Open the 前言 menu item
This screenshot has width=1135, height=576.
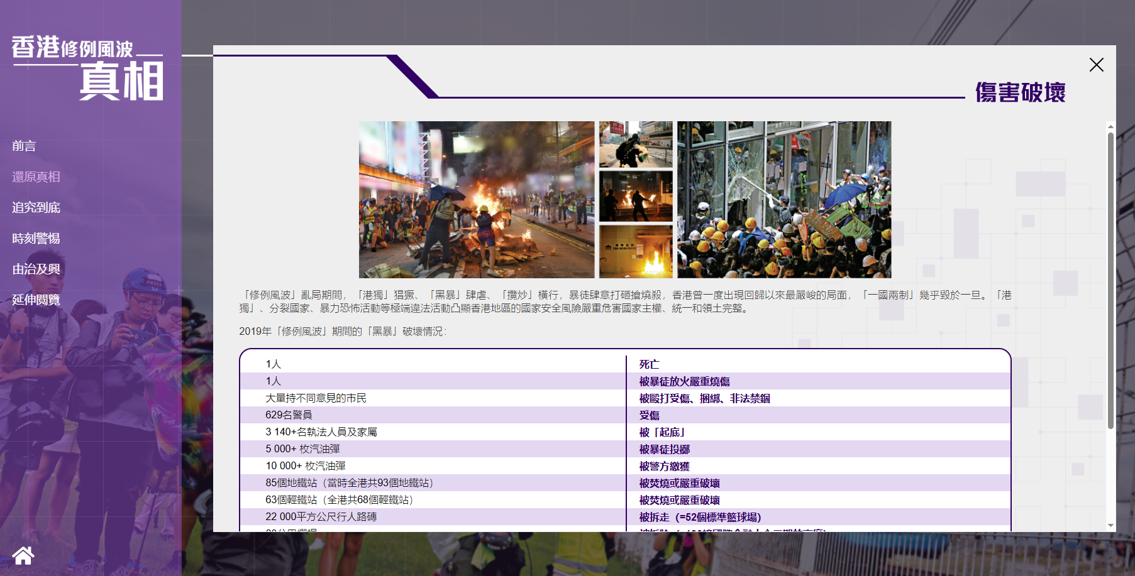[24, 146]
